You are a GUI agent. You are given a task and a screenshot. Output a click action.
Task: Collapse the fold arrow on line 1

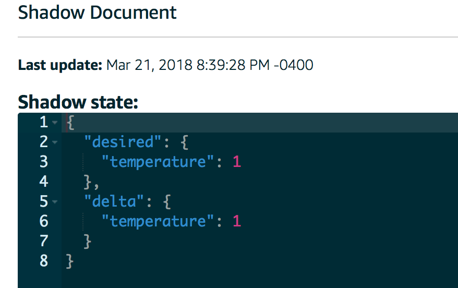coord(55,123)
